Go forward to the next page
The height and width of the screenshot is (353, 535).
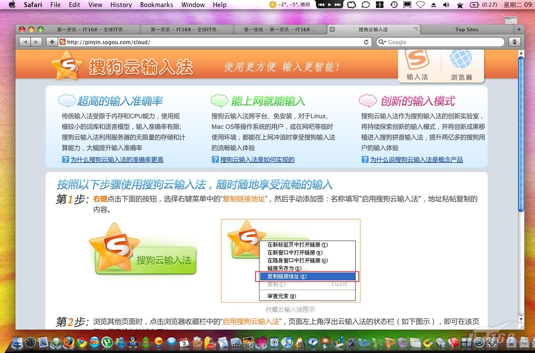click(x=37, y=42)
